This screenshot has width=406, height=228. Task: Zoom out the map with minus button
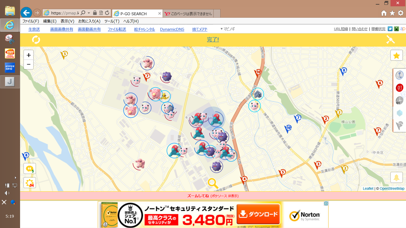coord(29,65)
